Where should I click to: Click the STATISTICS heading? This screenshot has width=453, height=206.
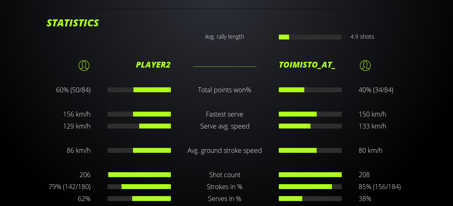[x=72, y=23]
